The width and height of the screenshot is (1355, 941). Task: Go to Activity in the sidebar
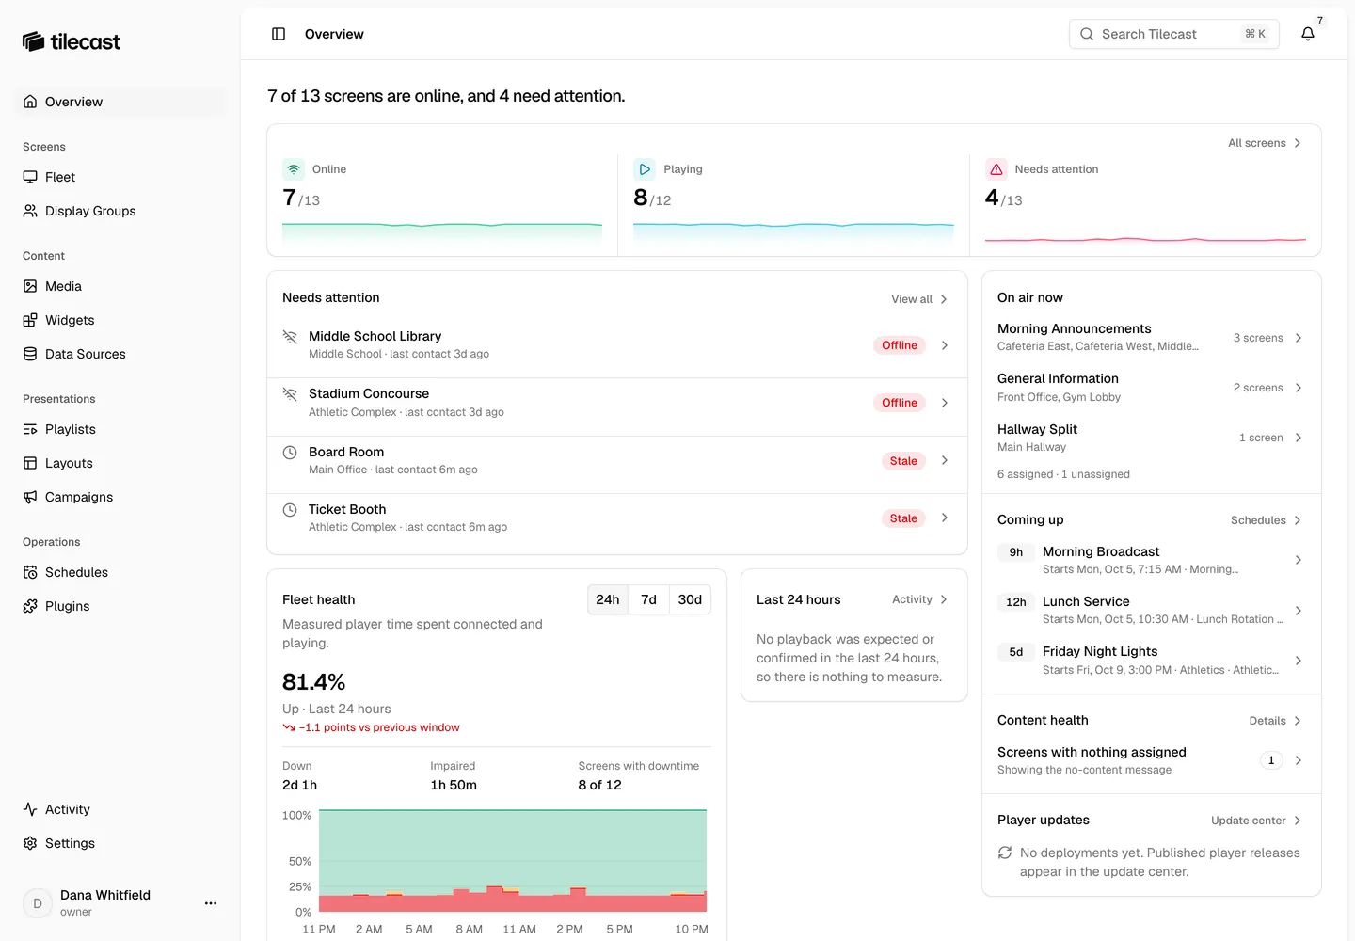click(120, 809)
